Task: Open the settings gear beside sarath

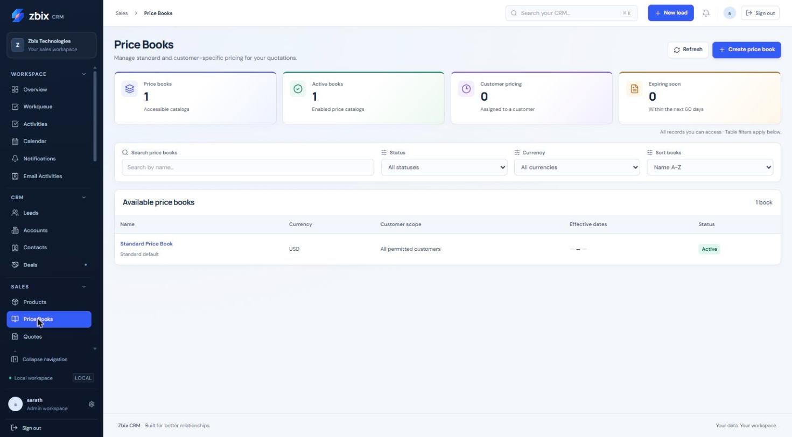Action: tap(92, 404)
